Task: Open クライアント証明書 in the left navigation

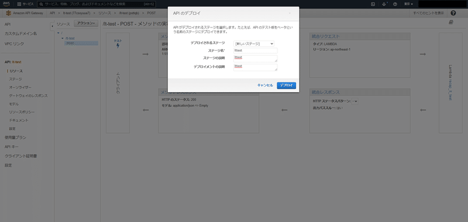Action: (x=20, y=156)
